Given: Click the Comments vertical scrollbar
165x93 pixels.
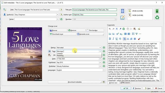Looking at the screenshot, I should tap(161, 61).
